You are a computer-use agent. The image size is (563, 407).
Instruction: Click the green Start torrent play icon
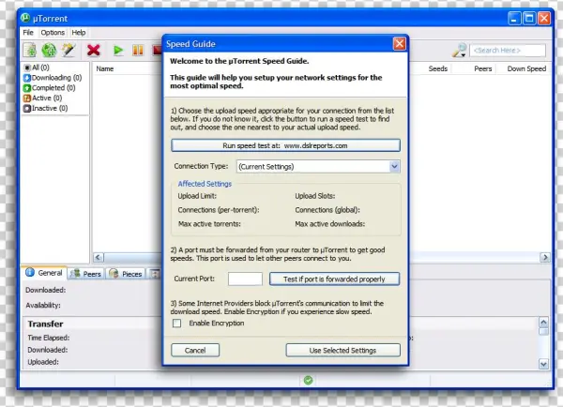pos(118,51)
